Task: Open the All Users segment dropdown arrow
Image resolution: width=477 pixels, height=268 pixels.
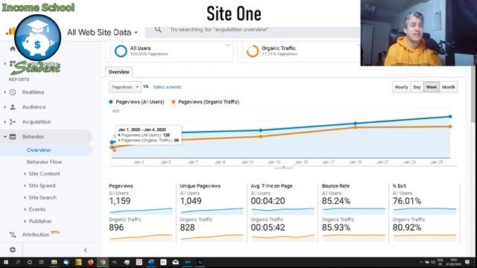Action: coord(227,45)
